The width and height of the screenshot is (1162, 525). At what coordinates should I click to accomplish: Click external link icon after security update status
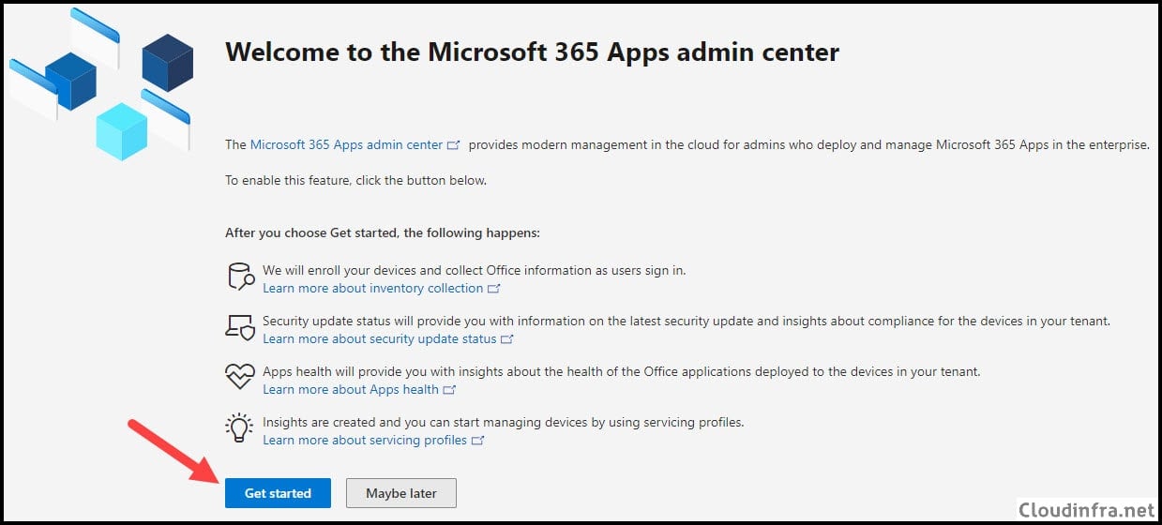click(507, 339)
